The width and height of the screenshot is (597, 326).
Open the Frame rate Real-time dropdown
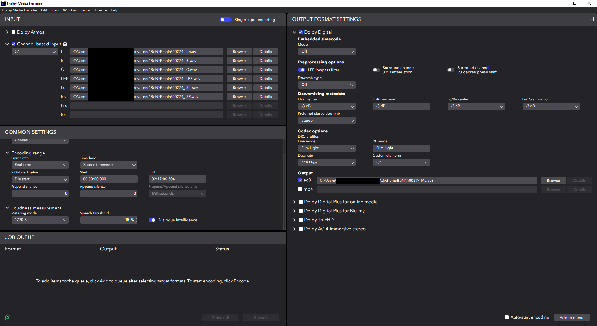click(x=40, y=165)
